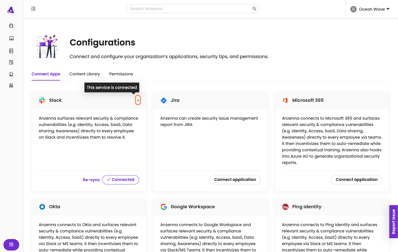Click the Anzenna logo

pos(11,10)
